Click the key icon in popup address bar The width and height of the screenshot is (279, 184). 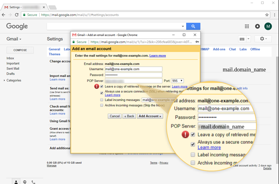[197, 42]
